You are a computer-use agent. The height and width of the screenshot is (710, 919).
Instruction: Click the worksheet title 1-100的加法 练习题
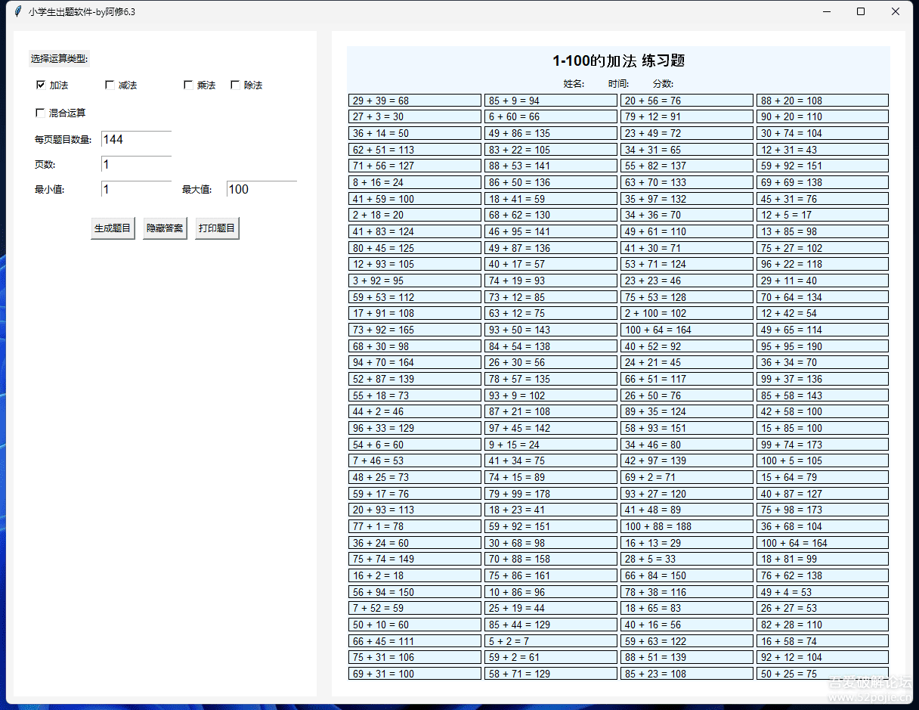pyautogui.click(x=618, y=61)
